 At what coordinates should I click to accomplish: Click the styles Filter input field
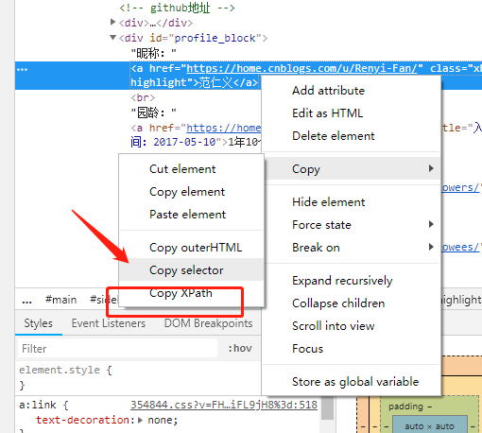pos(118,349)
